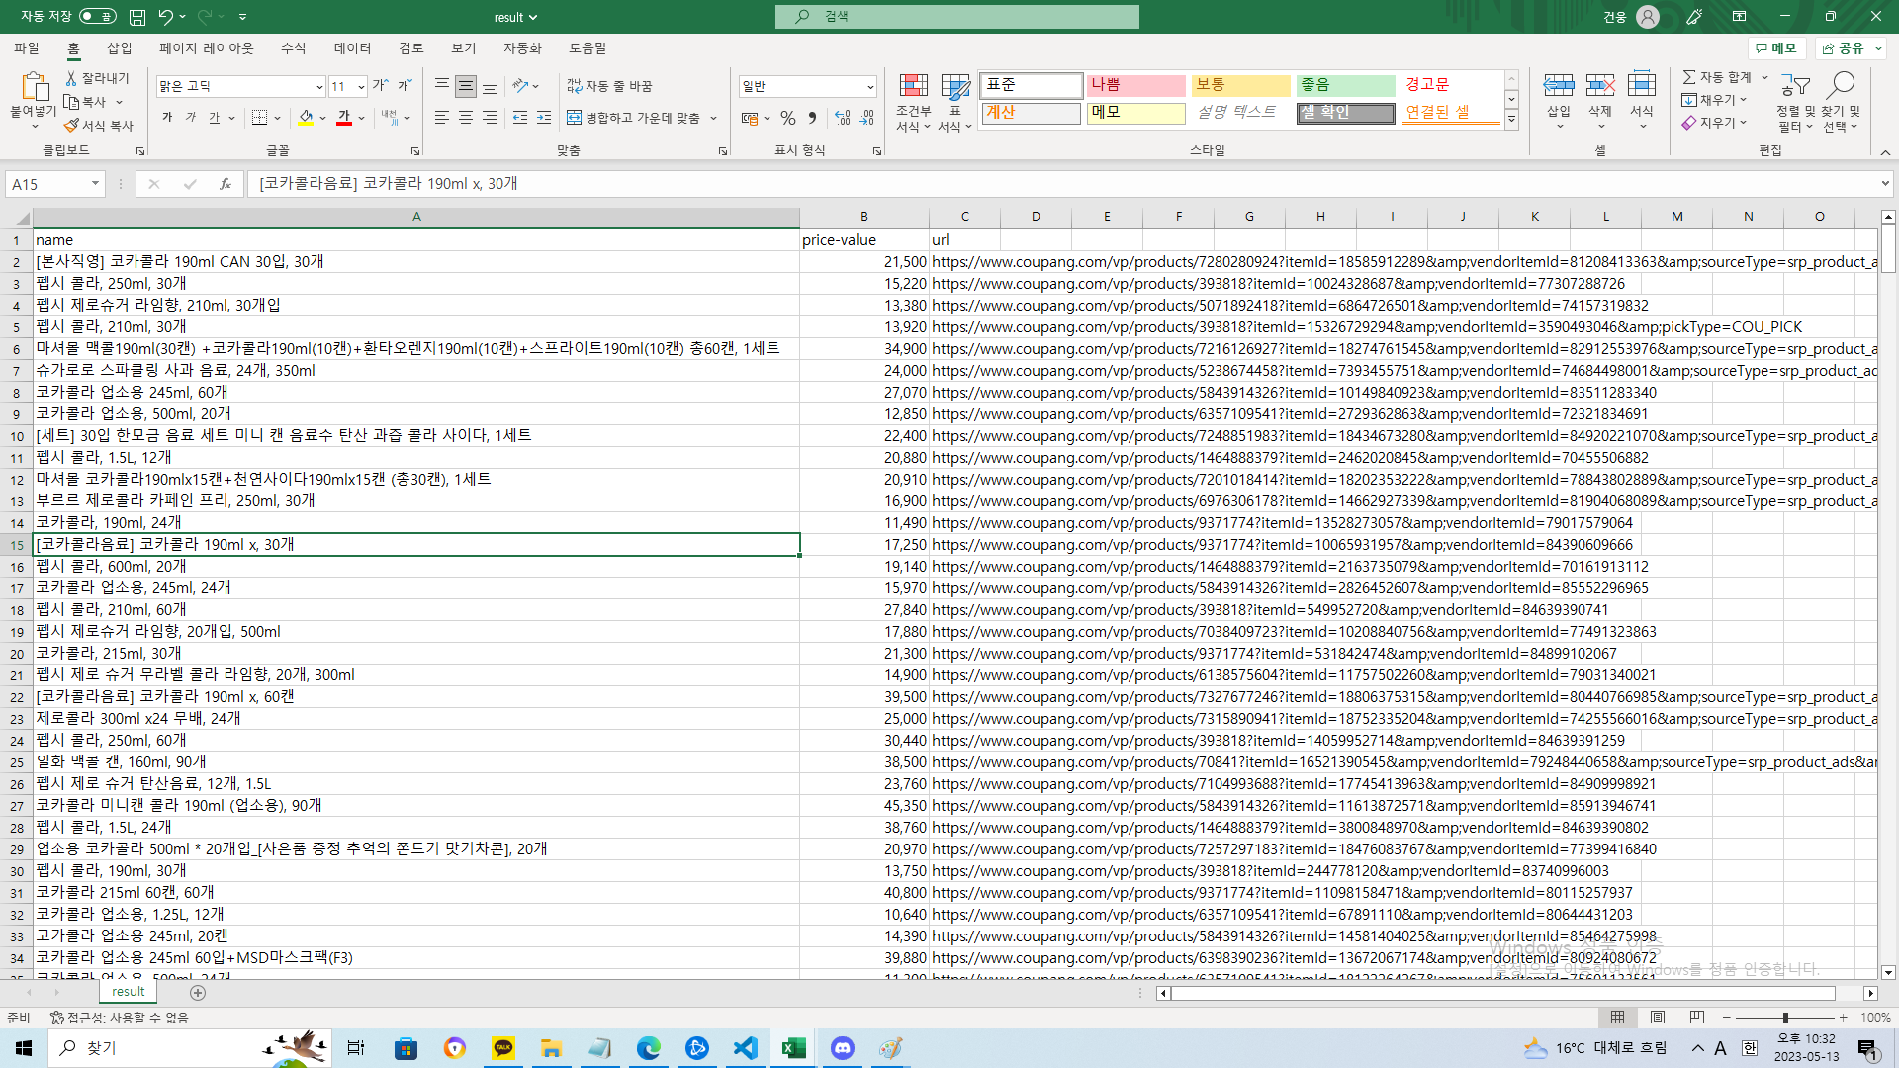
Task: Toggle bold formatting 가
Action: (x=167, y=118)
